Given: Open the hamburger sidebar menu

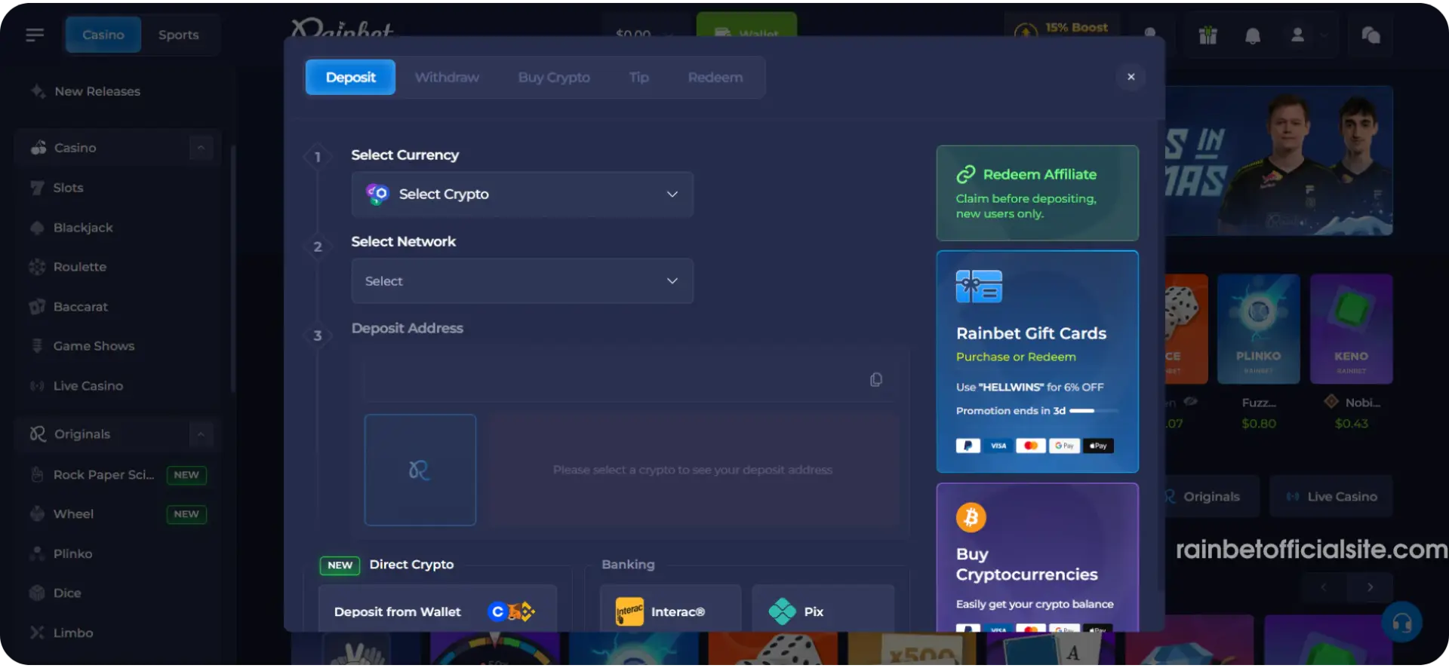Looking at the screenshot, I should (x=35, y=35).
